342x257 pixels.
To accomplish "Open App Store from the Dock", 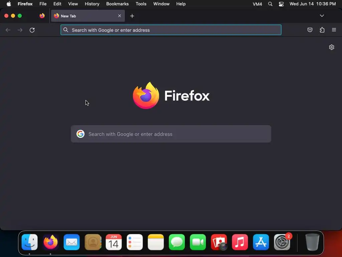I will click(x=261, y=242).
